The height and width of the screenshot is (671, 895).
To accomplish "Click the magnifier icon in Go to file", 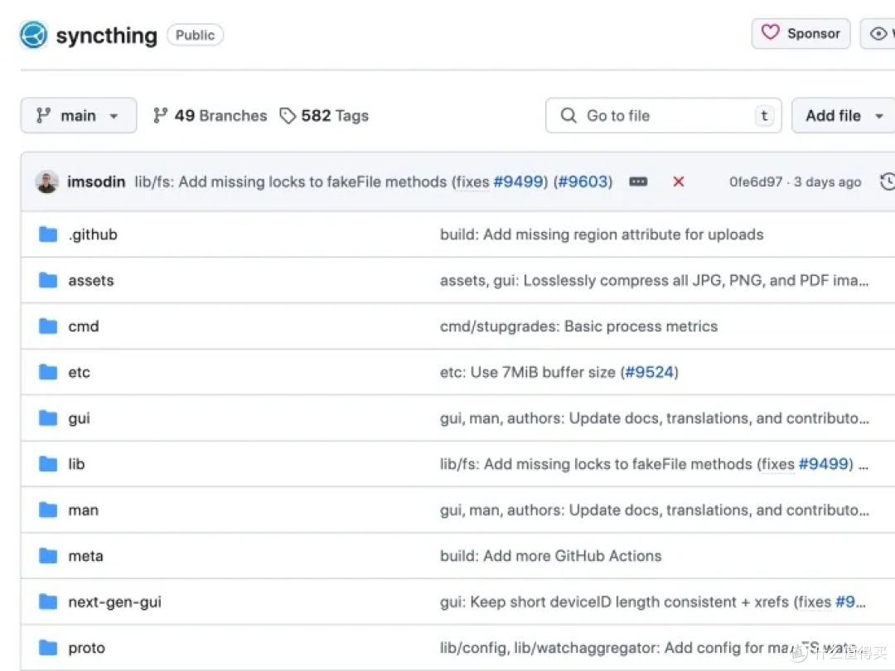I will [568, 115].
